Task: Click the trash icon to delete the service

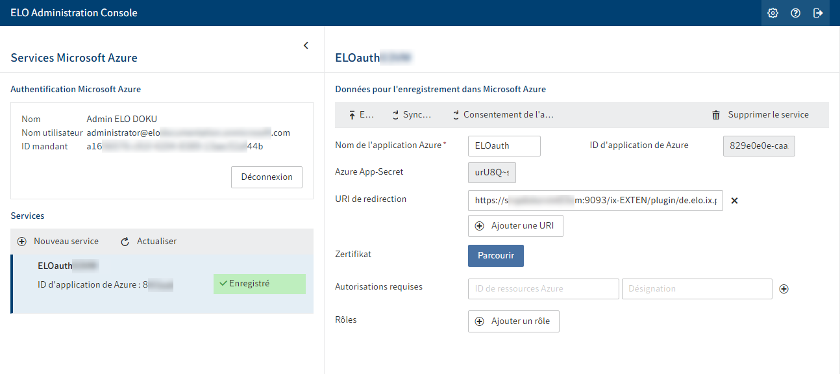Action: [x=716, y=114]
